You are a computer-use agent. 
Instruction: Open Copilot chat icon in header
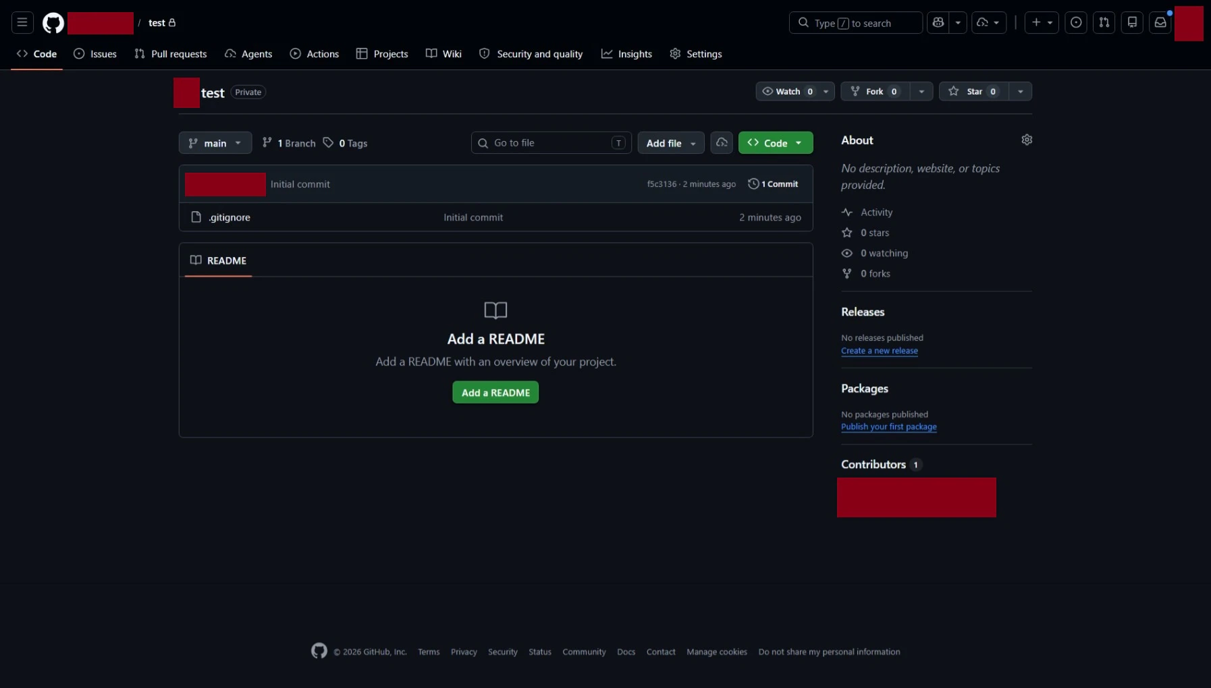click(x=938, y=23)
